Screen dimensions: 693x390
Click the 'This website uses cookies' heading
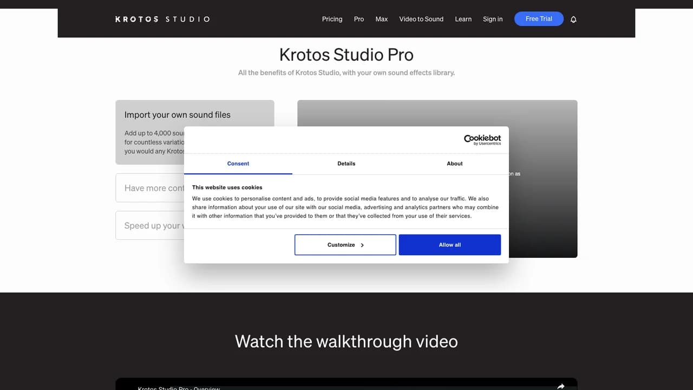227,187
